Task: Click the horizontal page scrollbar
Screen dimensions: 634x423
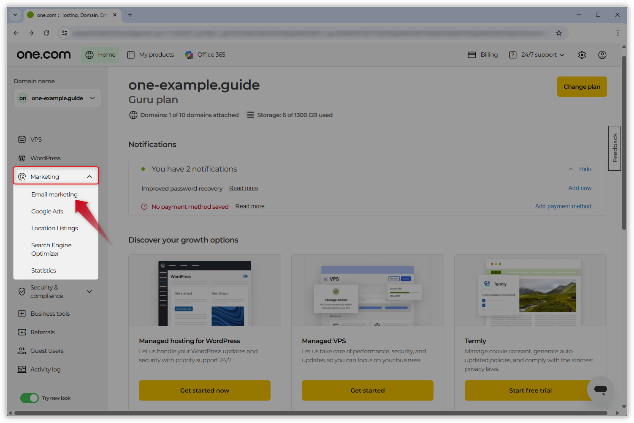Action: pos(311,413)
